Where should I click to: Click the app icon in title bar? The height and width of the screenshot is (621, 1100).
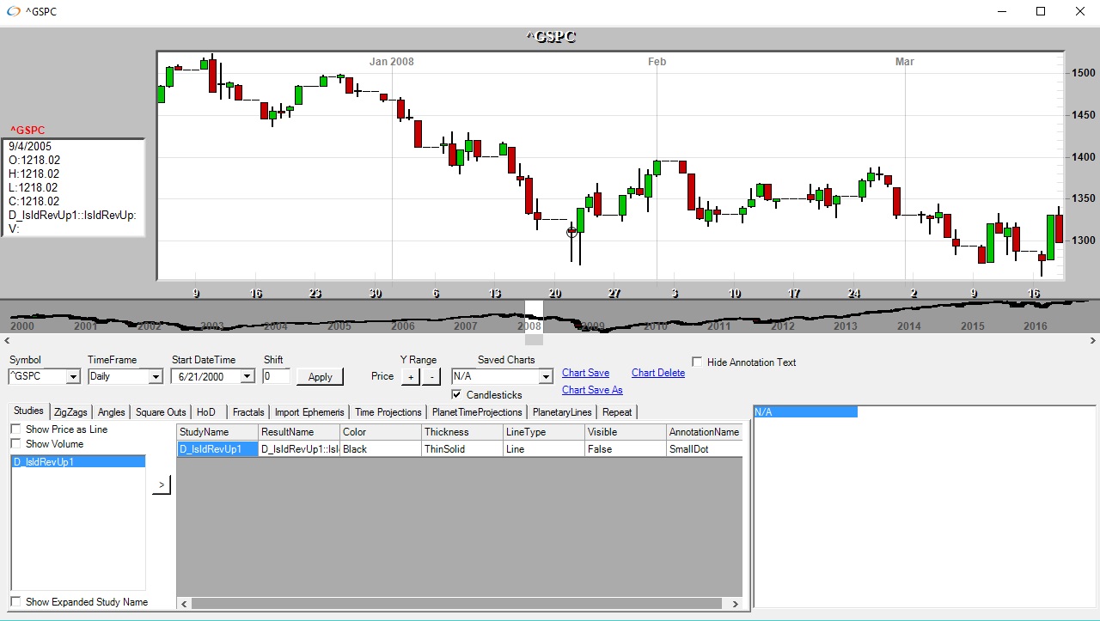14,12
